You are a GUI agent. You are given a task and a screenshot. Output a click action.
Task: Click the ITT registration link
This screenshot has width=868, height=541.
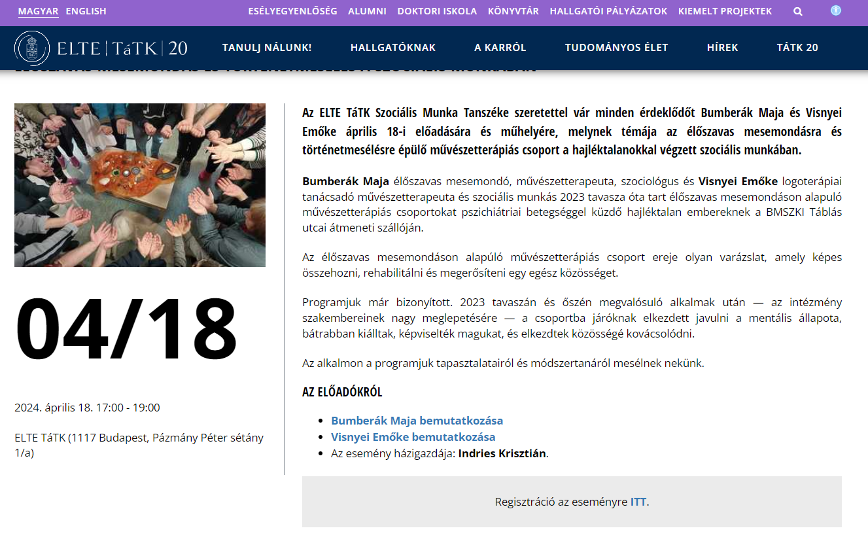(638, 502)
